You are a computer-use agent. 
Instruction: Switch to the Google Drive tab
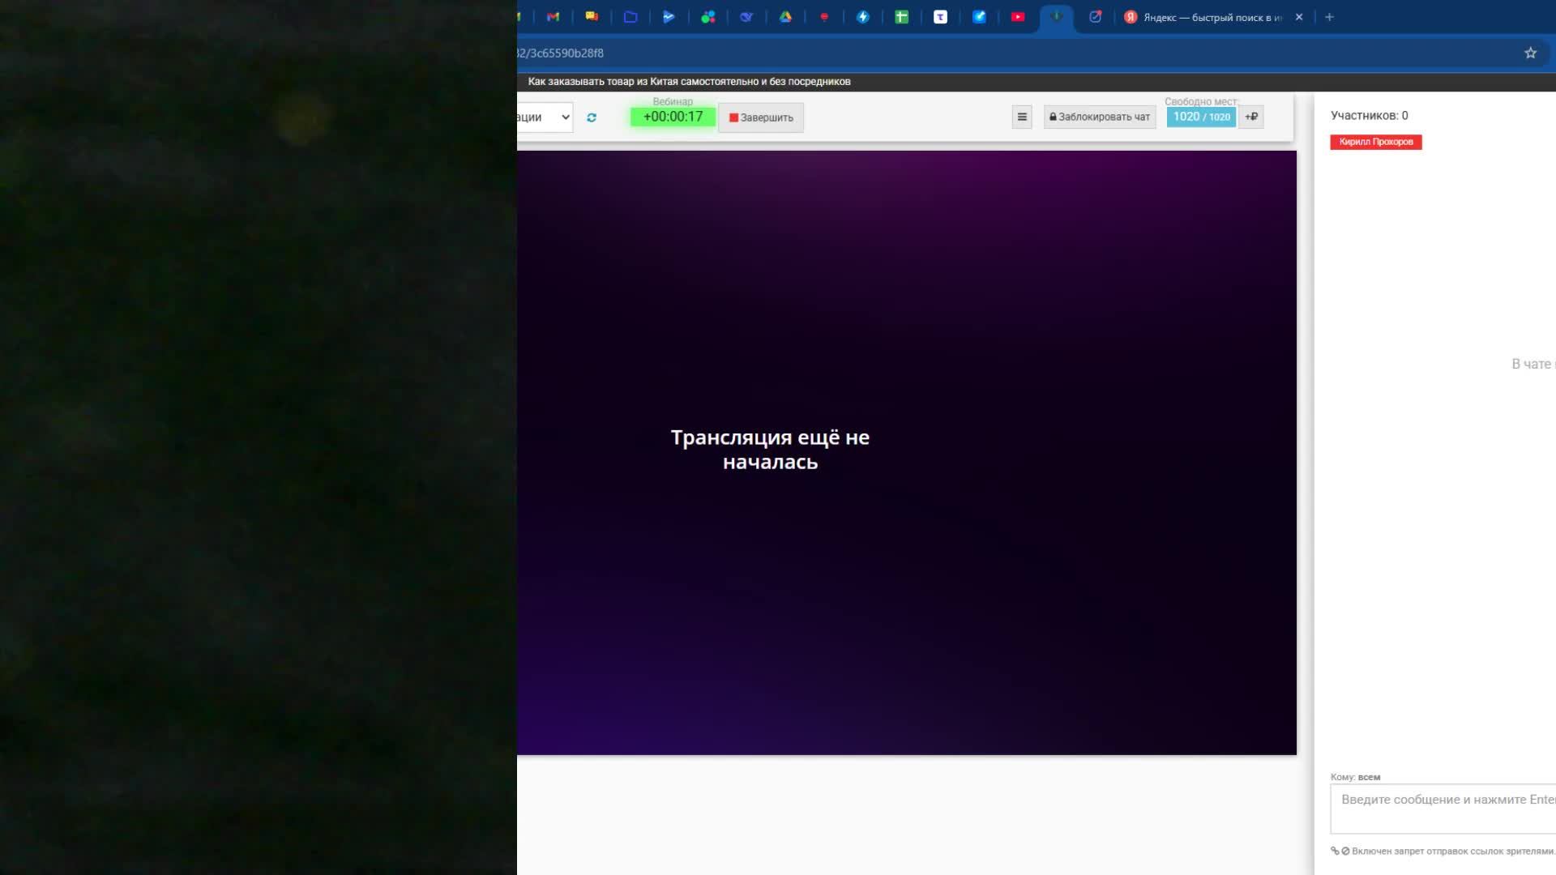pyautogui.click(x=785, y=17)
